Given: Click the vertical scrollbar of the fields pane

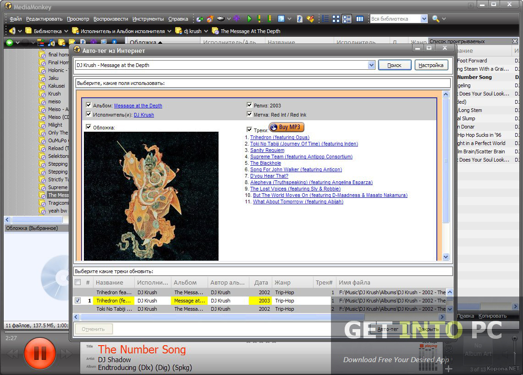Looking at the screenshot, I should pos(446,160).
